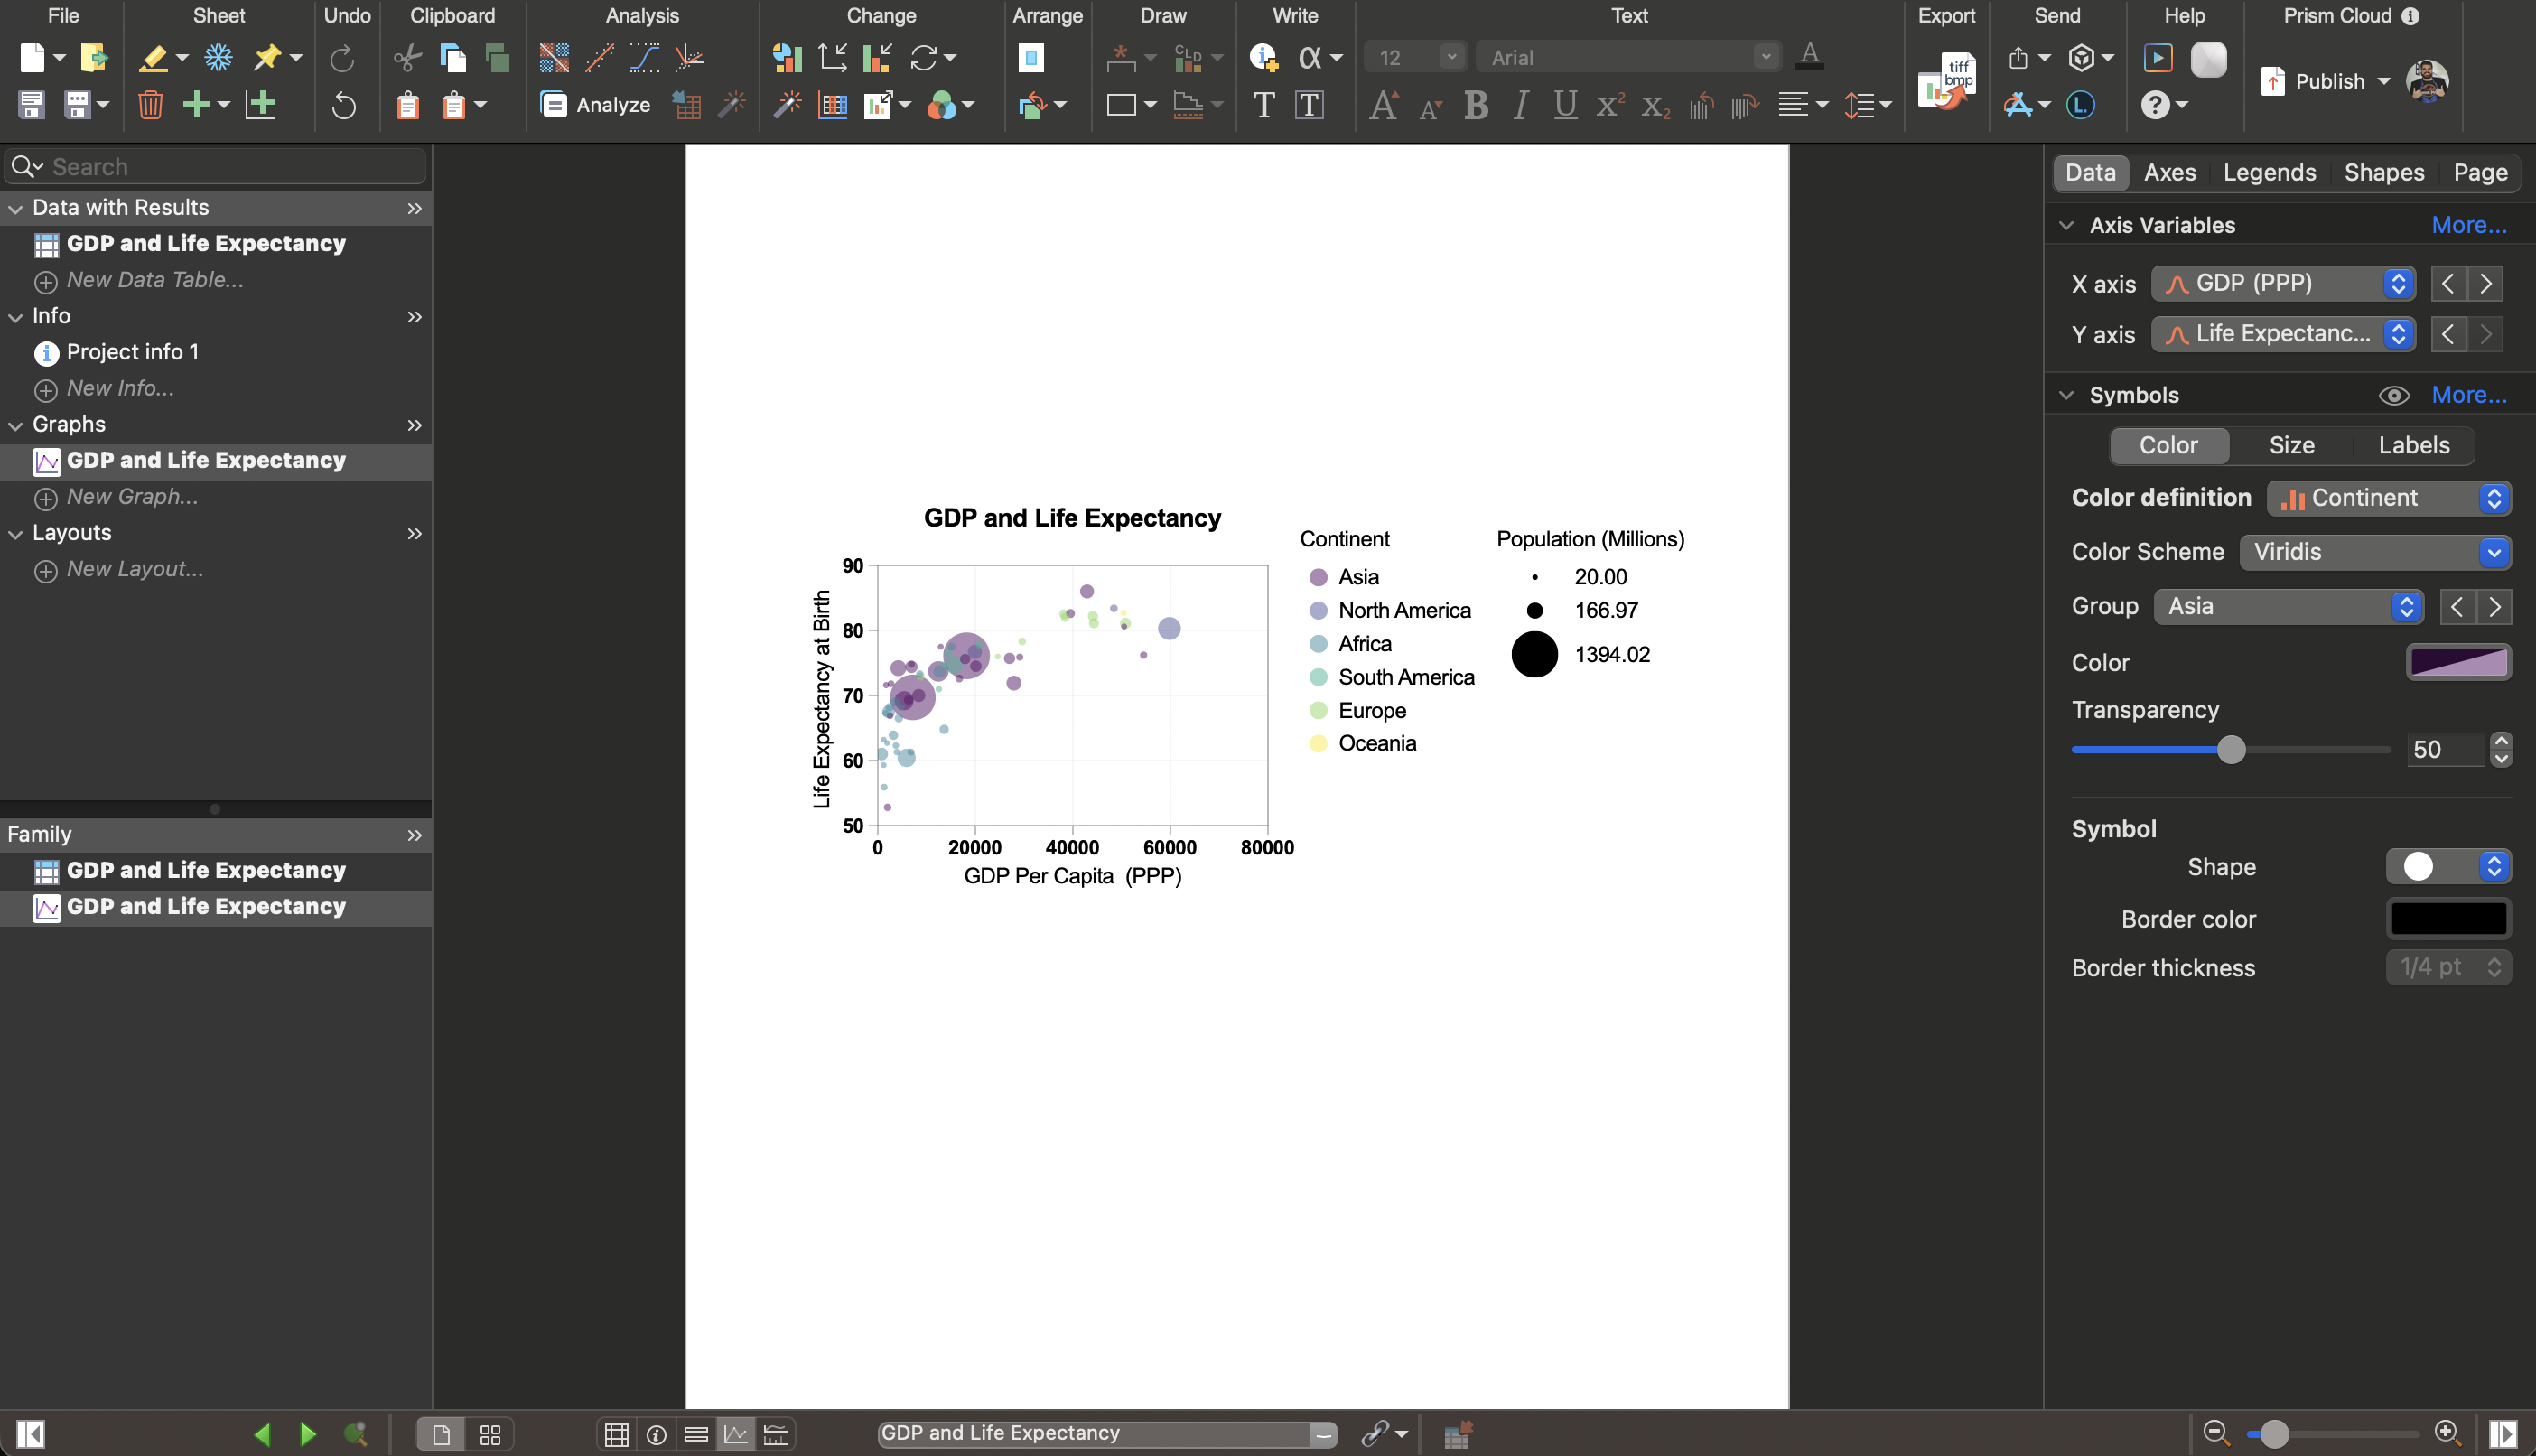Toggle the left sidebar collapse icon
Image resolution: width=2536 pixels, height=1456 pixels.
click(x=30, y=1434)
